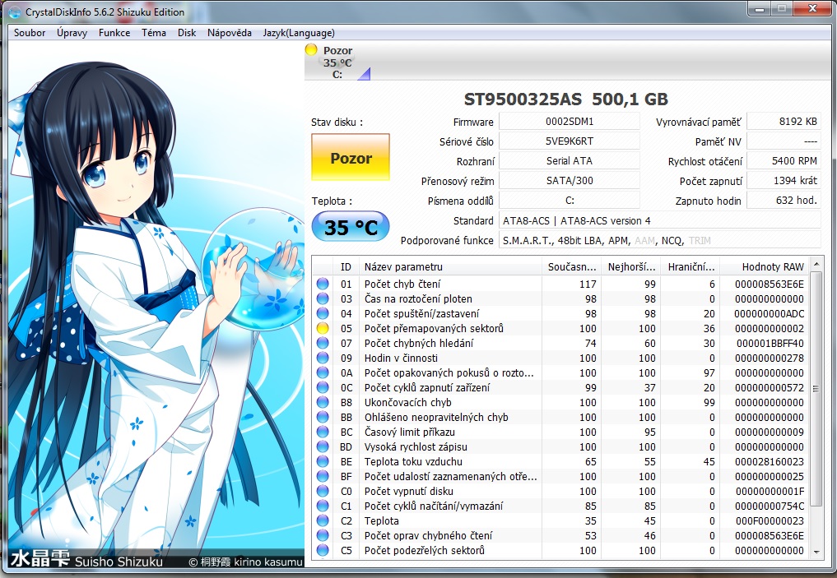Open the Soubor menu
This screenshot has height=578, width=837.
pyautogui.click(x=30, y=33)
